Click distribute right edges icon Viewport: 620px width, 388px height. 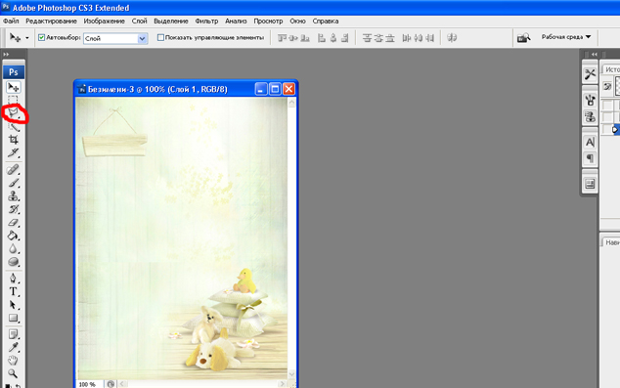pyautogui.click(x=430, y=38)
